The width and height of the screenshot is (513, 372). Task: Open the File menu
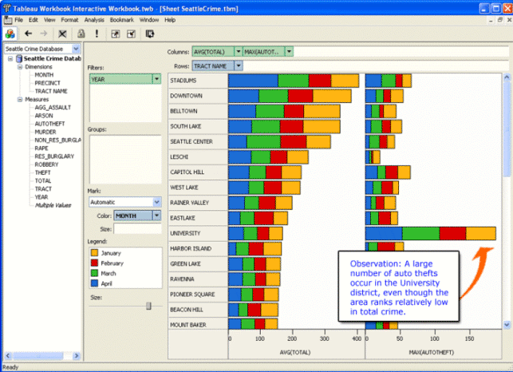coord(18,20)
